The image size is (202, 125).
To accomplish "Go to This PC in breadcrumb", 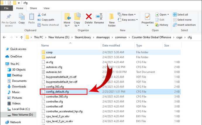I will (38, 37).
